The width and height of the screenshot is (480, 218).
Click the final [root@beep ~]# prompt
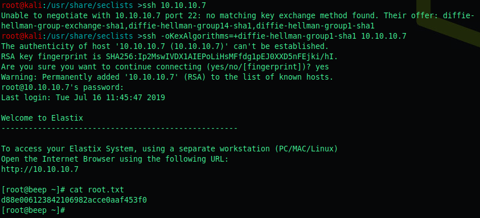point(34,211)
